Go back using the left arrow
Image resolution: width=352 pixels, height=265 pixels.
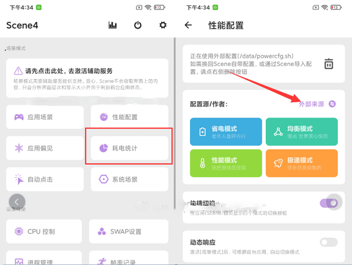click(188, 25)
